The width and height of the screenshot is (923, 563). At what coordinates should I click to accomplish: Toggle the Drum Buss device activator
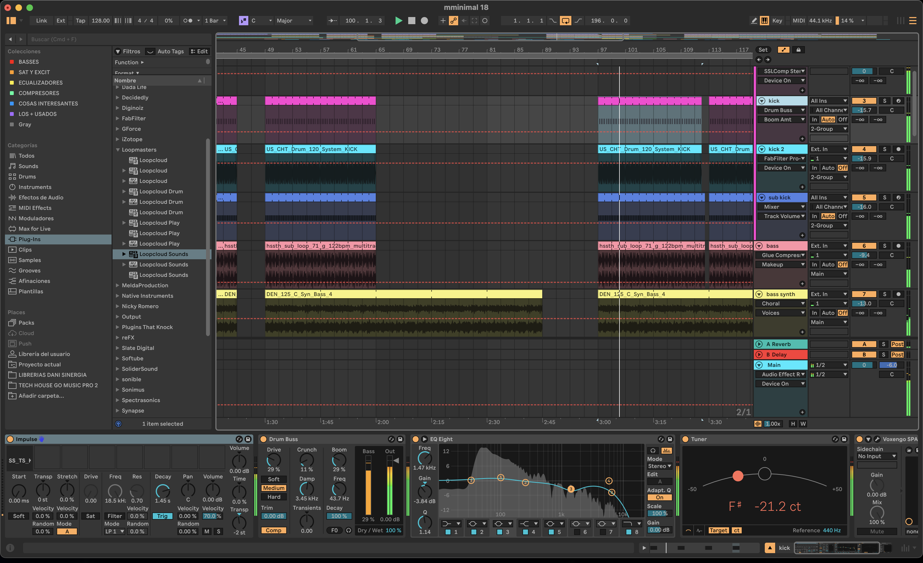coord(263,439)
